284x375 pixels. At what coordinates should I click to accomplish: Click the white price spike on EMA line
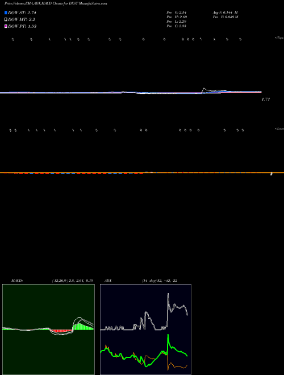coord(204,89)
